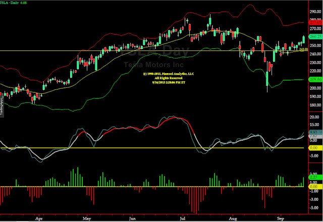Select the Jul label on time axis
The height and width of the screenshot is (222, 323).
[182, 218]
